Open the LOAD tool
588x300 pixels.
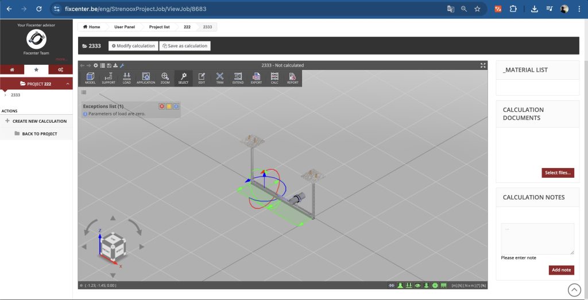pyautogui.click(x=127, y=78)
